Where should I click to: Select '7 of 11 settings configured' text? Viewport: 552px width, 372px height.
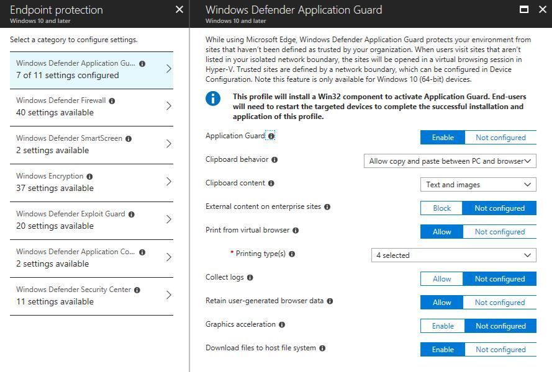point(68,75)
